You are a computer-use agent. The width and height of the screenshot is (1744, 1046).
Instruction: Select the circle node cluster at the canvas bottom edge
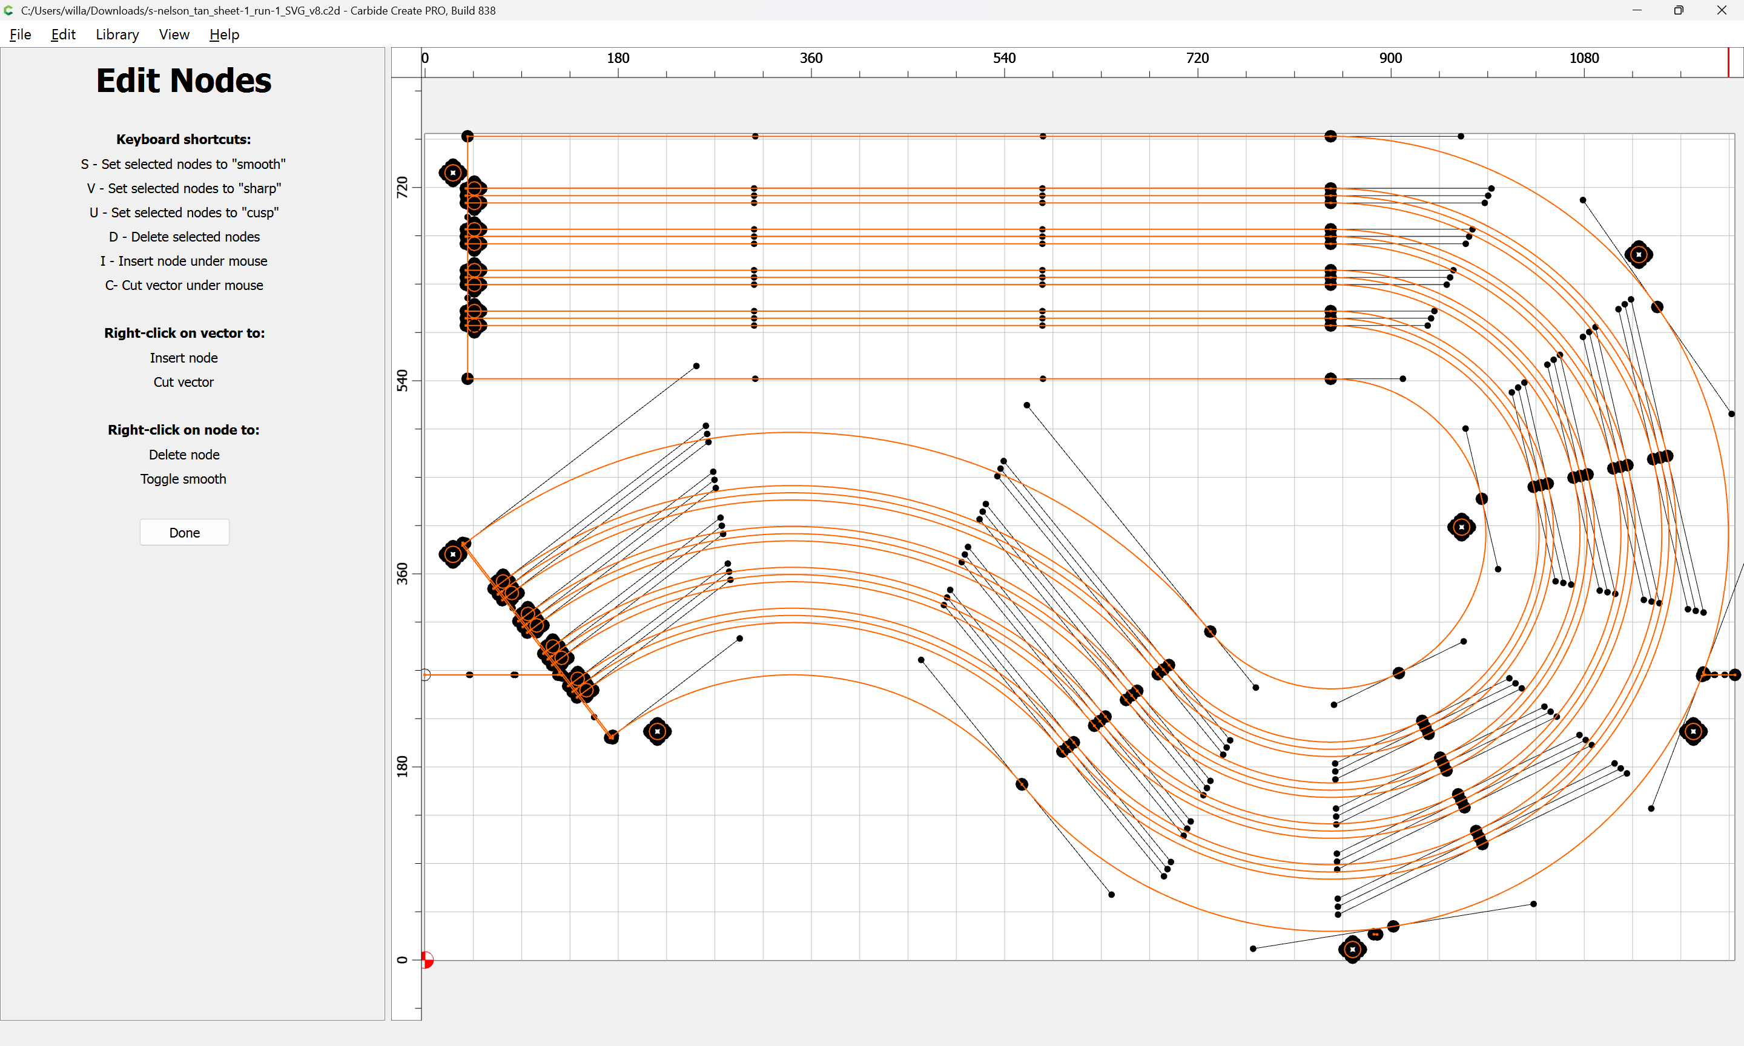point(1352,949)
